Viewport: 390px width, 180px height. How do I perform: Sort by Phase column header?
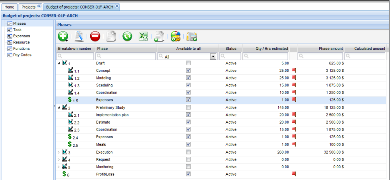pos(126,48)
